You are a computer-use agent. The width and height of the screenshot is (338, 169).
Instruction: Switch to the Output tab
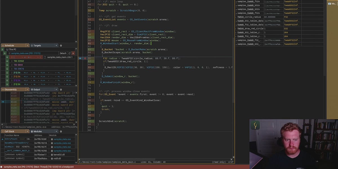click(x=37, y=89)
